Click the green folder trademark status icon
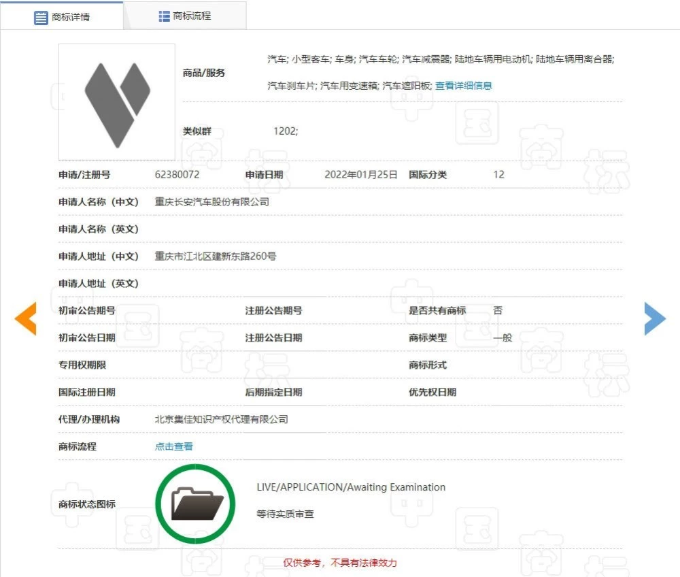Viewport: 680px width, 577px height. click(x=196, y=503)
